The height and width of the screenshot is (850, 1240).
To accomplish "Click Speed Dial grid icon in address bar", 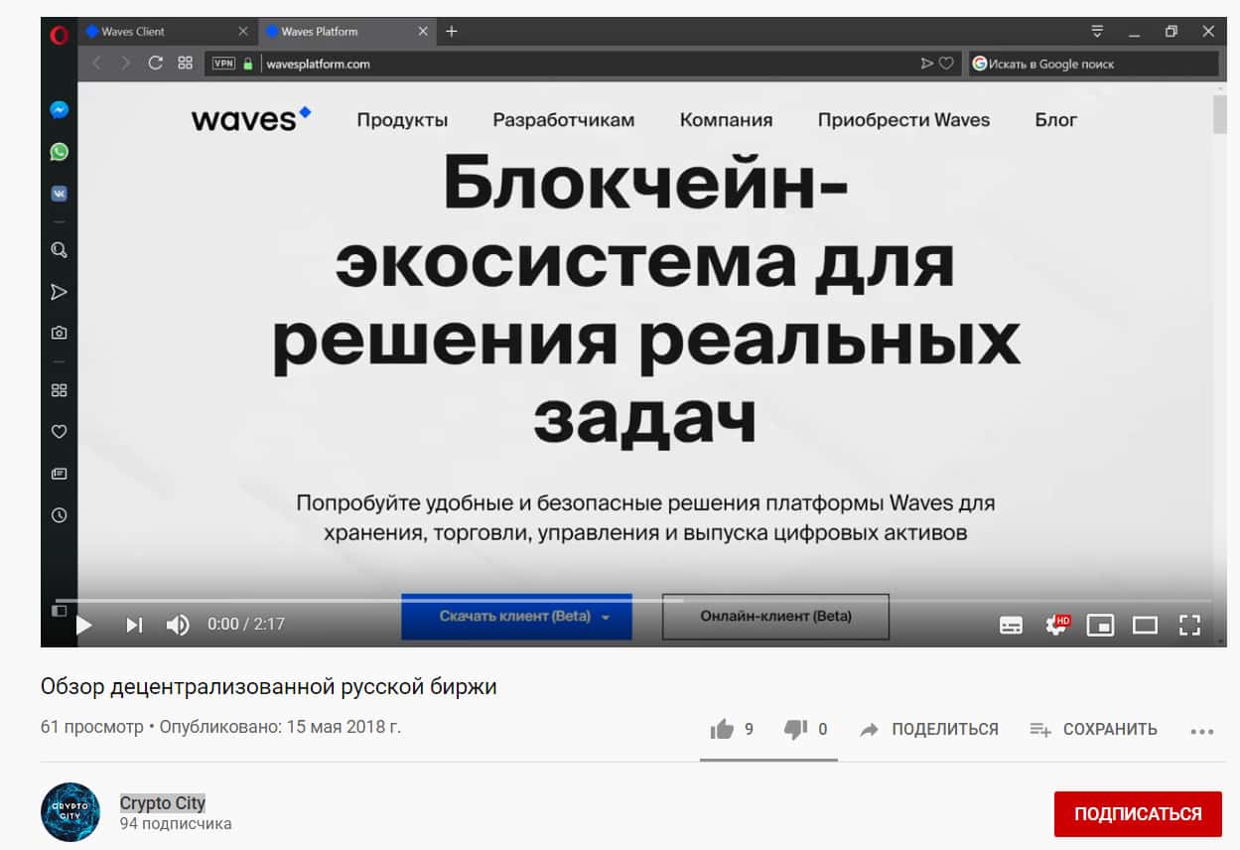I will pyautogui.click(x=185, y=63).
